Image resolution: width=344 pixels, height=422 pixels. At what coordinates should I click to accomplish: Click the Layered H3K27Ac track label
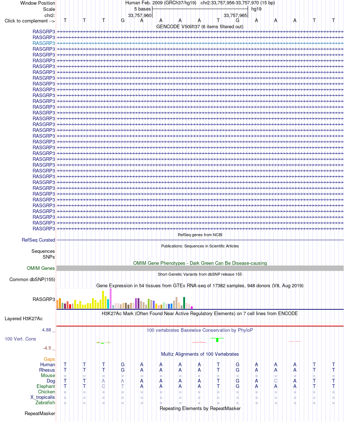coord(24,318)
